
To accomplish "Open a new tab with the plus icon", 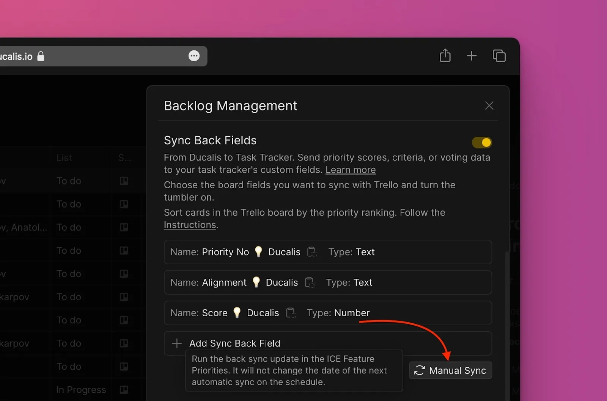I will (472, 55).
